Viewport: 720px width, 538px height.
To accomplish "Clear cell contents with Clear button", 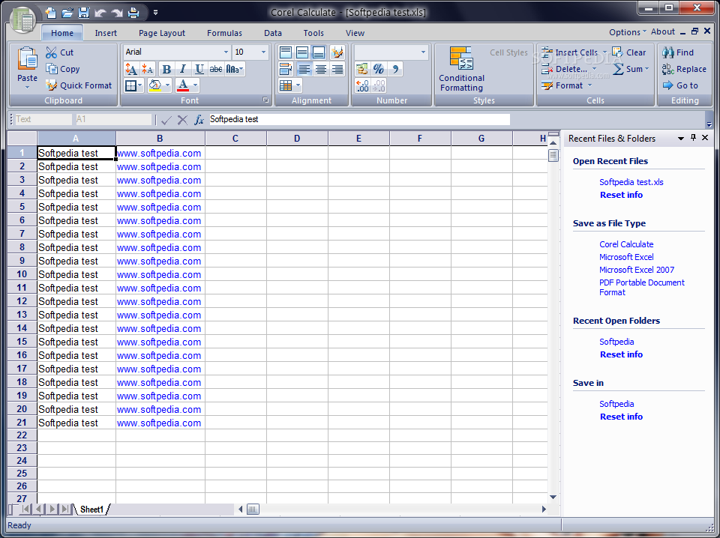I will [x=629, y=52].
